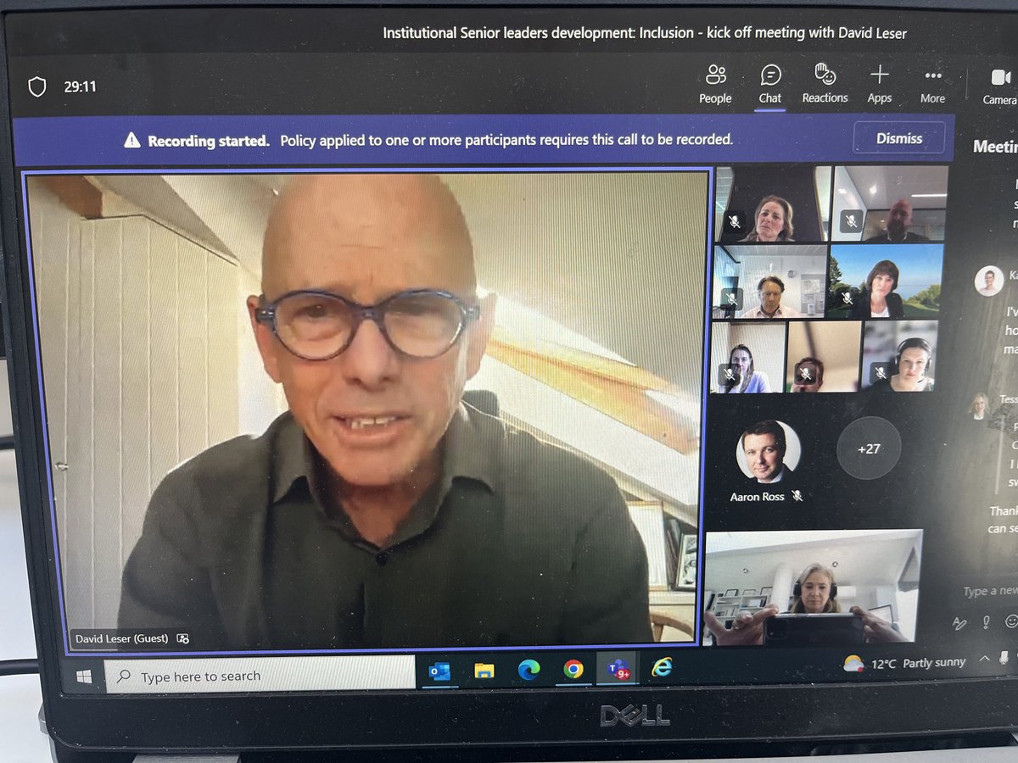Toggle the Camera button
1018x763 pixels.
click(999, 86)
